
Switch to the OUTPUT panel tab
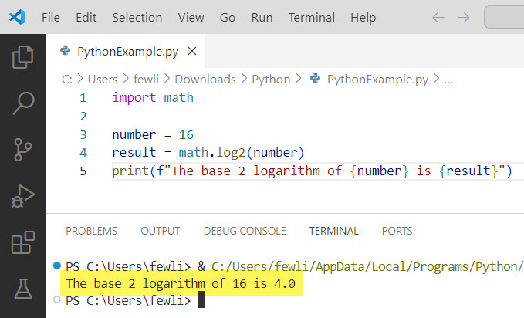click(161, 231)
